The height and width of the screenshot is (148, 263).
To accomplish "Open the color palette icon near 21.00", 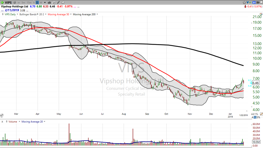I will (x=261, y=15).
